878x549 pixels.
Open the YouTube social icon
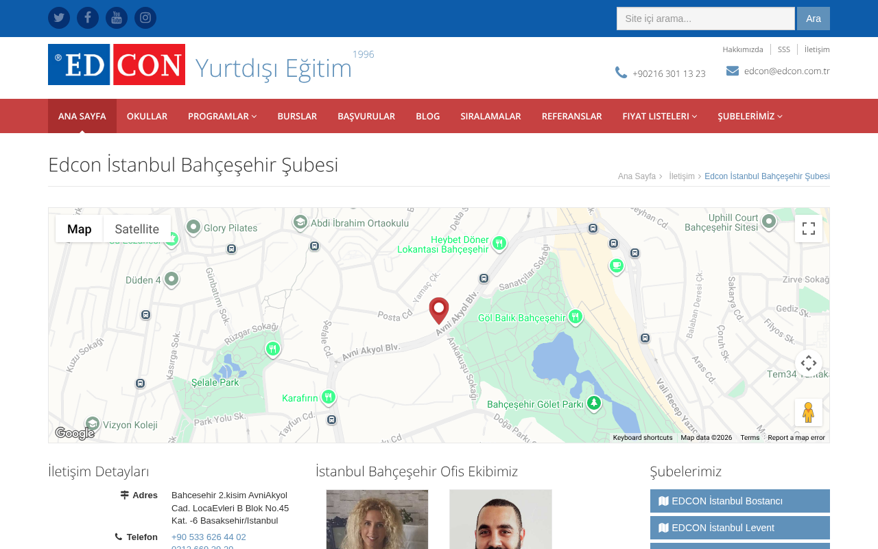pos(117,18)
